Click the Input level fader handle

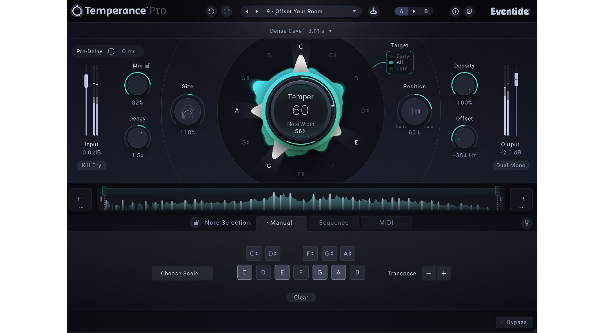click(x=86, y=81)
